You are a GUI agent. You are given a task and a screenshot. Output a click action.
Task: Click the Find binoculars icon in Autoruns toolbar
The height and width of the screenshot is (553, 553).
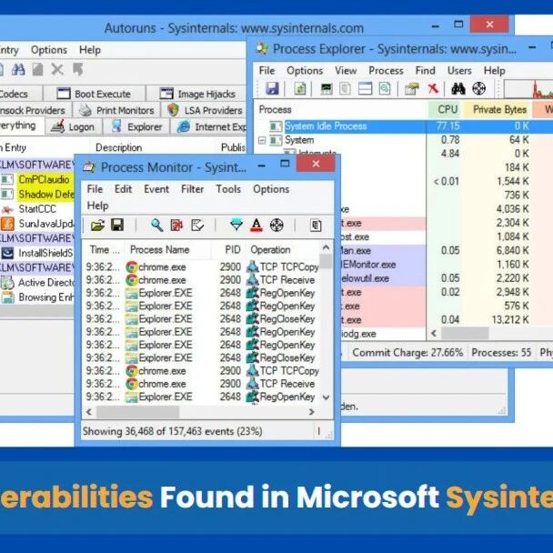(x=18, y=69)
